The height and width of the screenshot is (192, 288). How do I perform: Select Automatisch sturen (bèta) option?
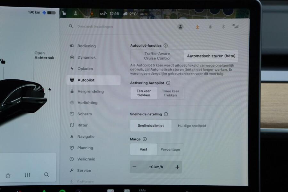click(x=211, y=56)
